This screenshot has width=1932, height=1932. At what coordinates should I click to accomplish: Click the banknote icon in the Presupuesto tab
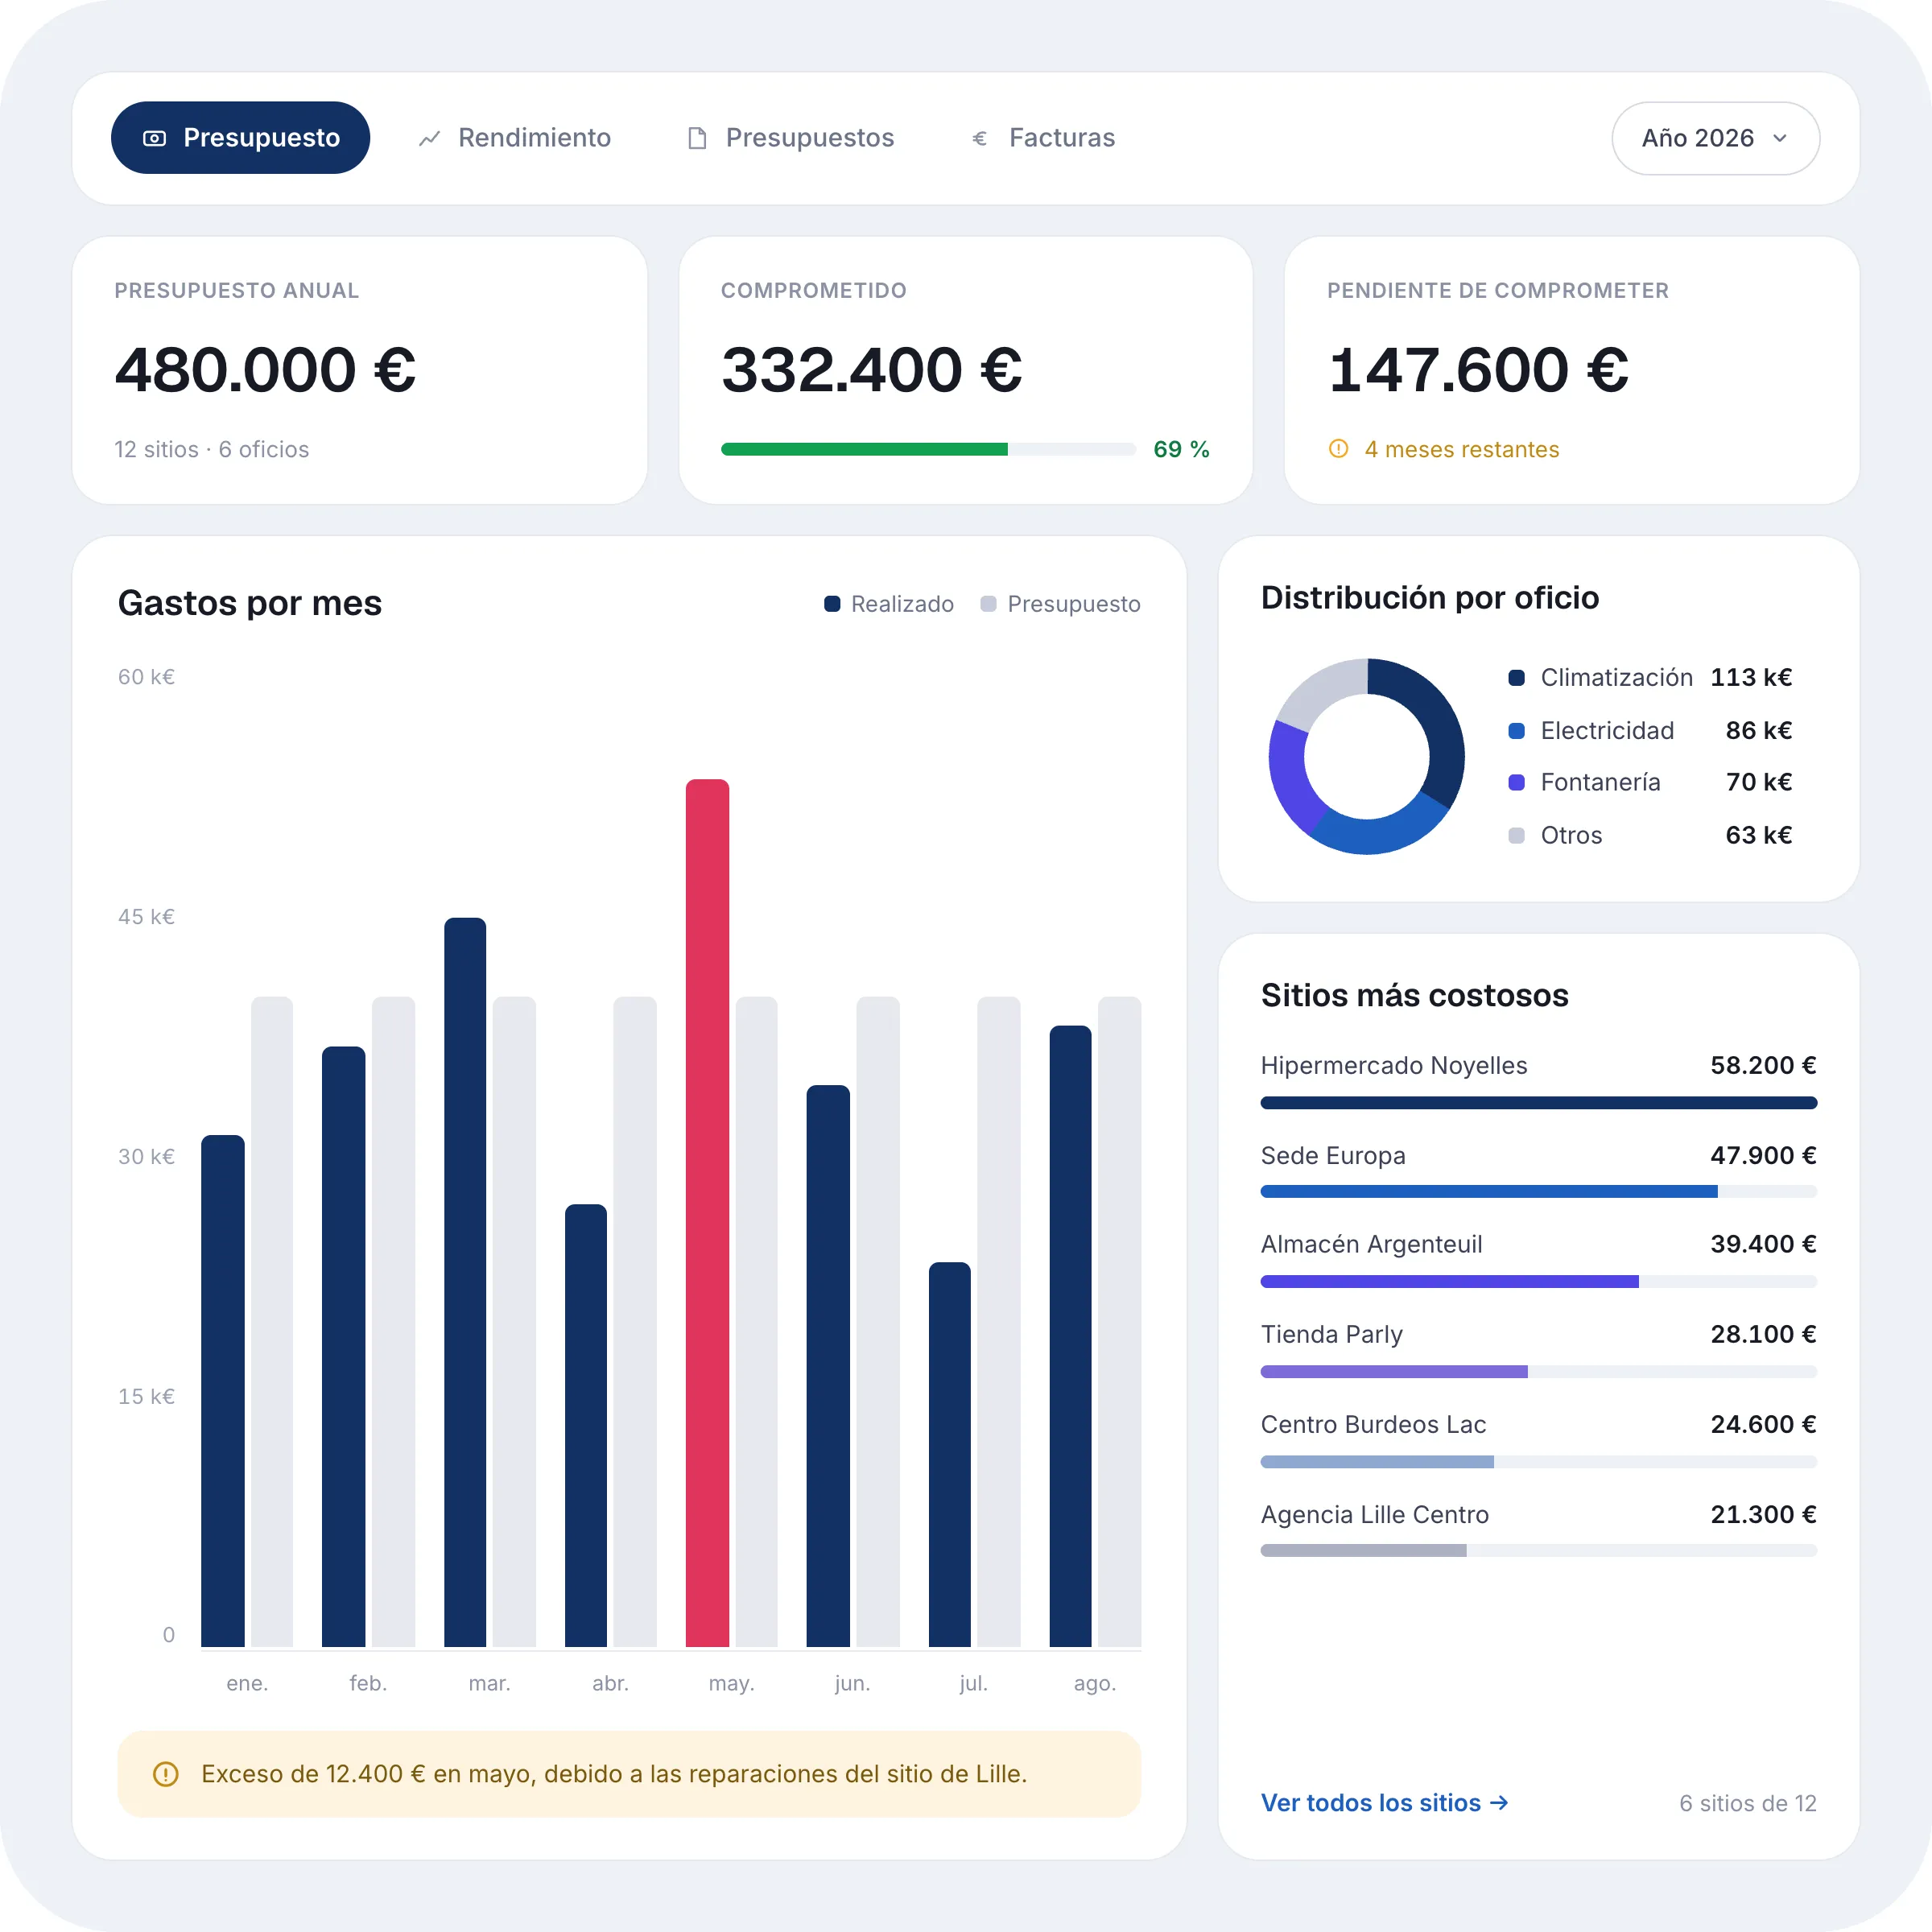point(155,138)
